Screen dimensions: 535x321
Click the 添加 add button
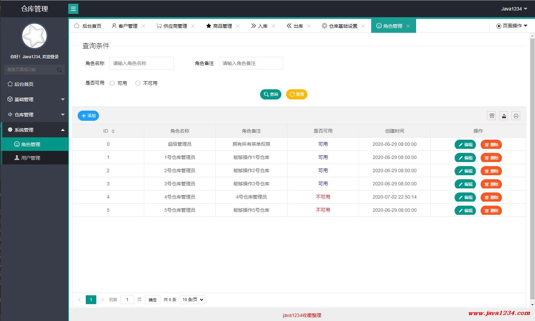click(x=88, y=116)
